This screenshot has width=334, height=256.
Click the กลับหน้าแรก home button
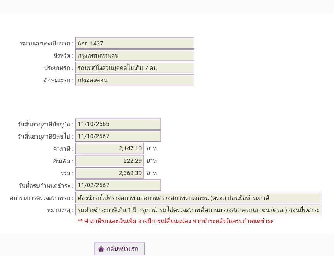pyautogui.click(x=119, y=249)
